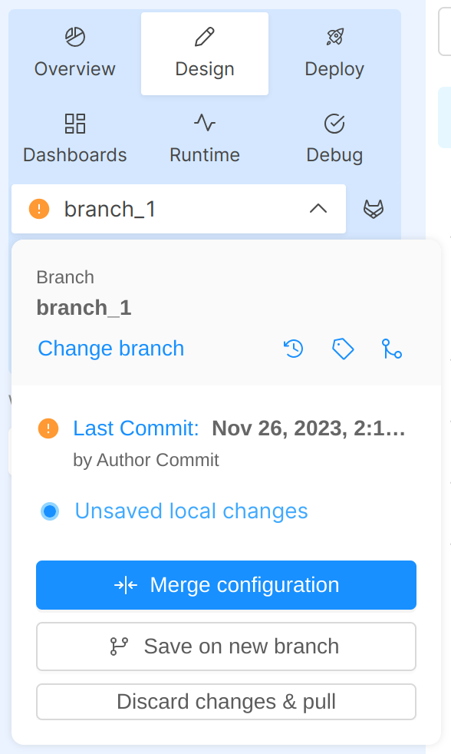
Task: Click the version tag icon
Action: (343, 349)
